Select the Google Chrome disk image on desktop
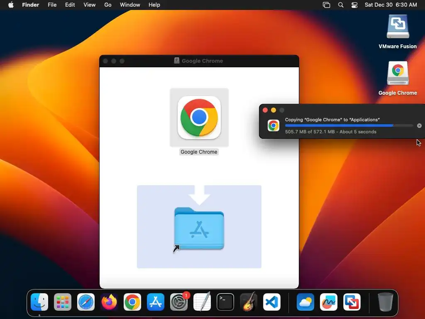 (x=398, y=73)
